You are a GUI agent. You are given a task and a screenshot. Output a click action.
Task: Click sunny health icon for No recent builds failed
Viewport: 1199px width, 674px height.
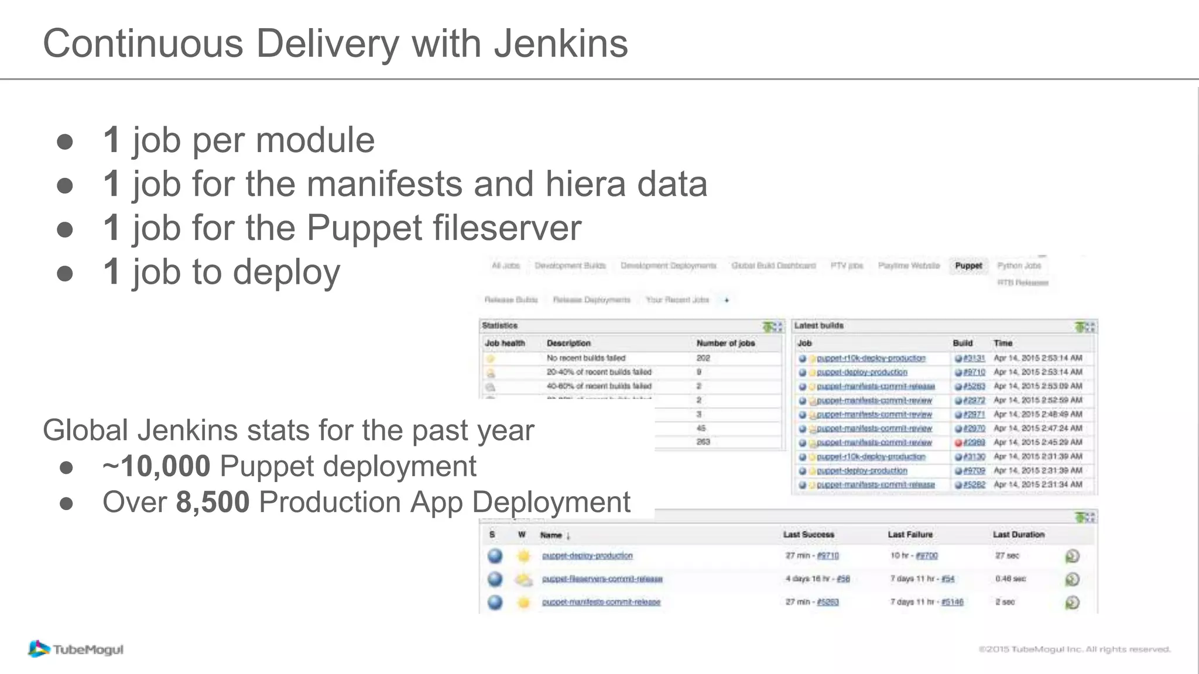(x=491, y=359)
